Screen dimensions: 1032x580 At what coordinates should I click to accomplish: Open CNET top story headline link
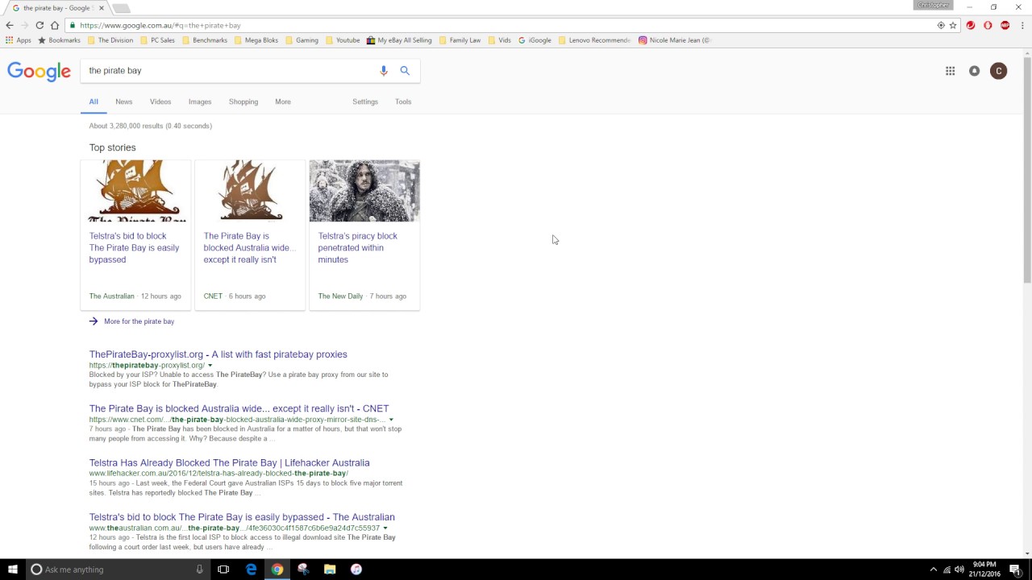(250, 248)
